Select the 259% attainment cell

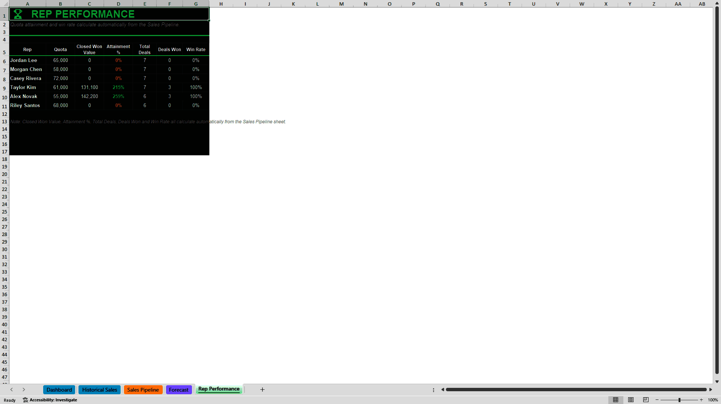(118, 96)
